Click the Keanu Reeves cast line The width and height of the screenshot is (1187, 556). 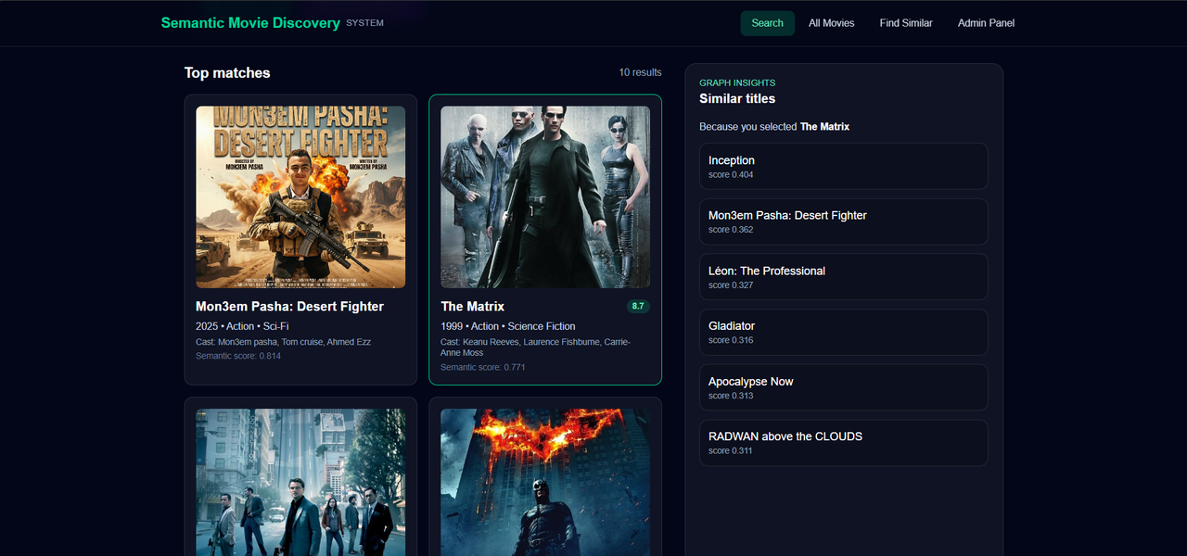click(536, 347)
